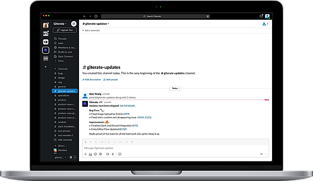Screen dimensions: 313x181
Task: Open issue link #102
Action: click(x=123, y=129)
